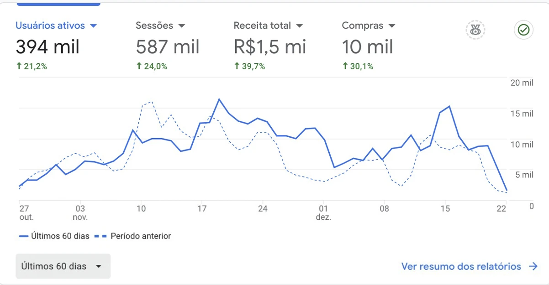The height and width of the screenshot is (285, 549).
Task: Open the Últimos 60 dias date selector
Action: coord(63,266)
